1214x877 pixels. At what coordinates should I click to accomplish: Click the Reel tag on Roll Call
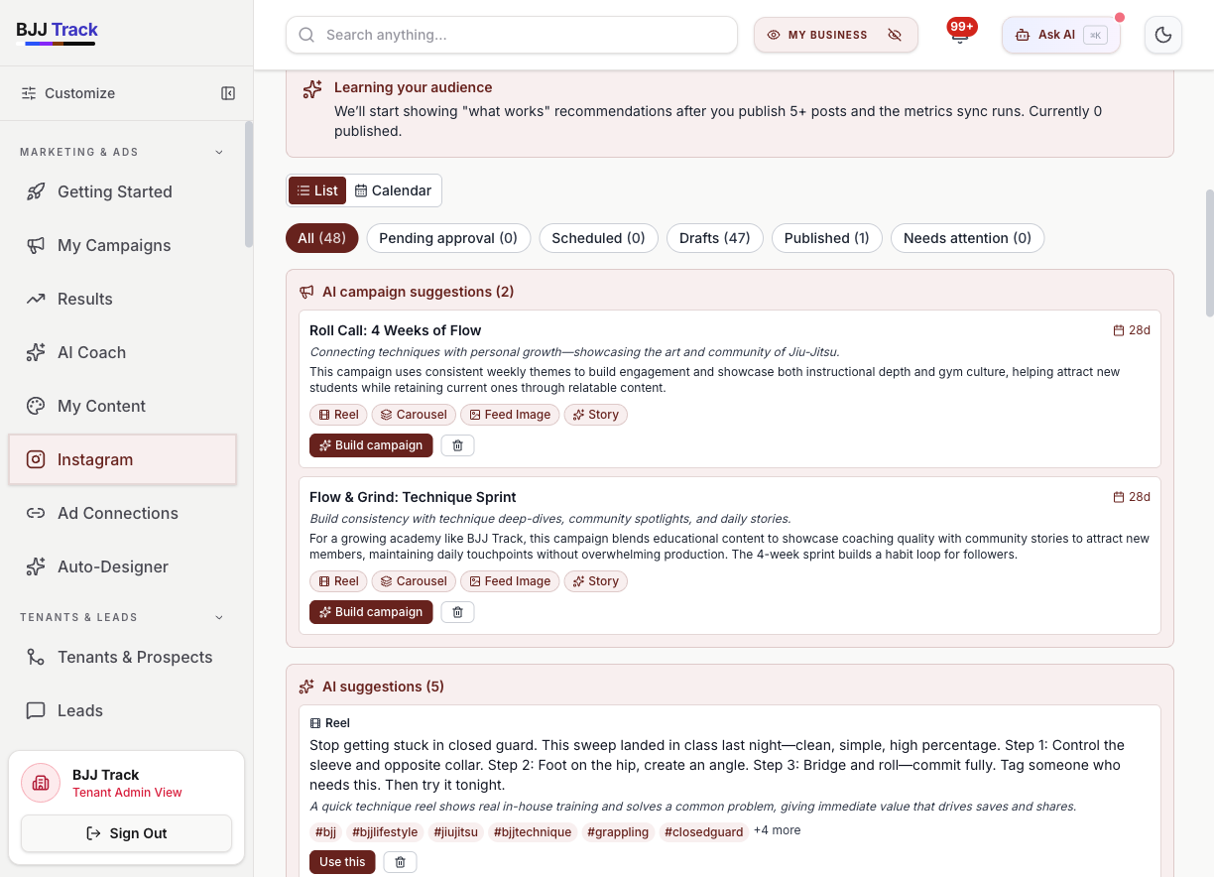[x=338, y=415]
